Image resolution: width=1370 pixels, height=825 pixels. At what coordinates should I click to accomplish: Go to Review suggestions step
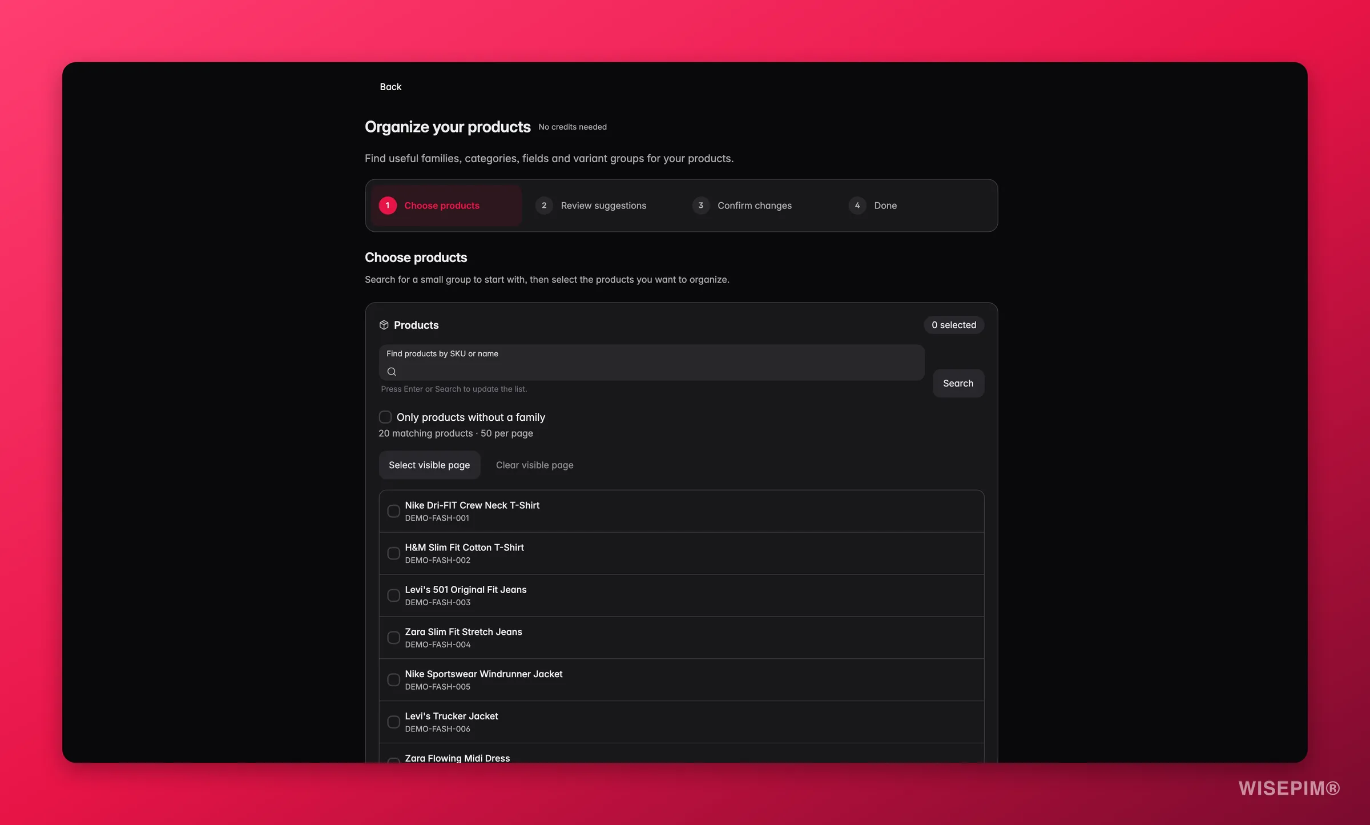[x=603, y=206]
